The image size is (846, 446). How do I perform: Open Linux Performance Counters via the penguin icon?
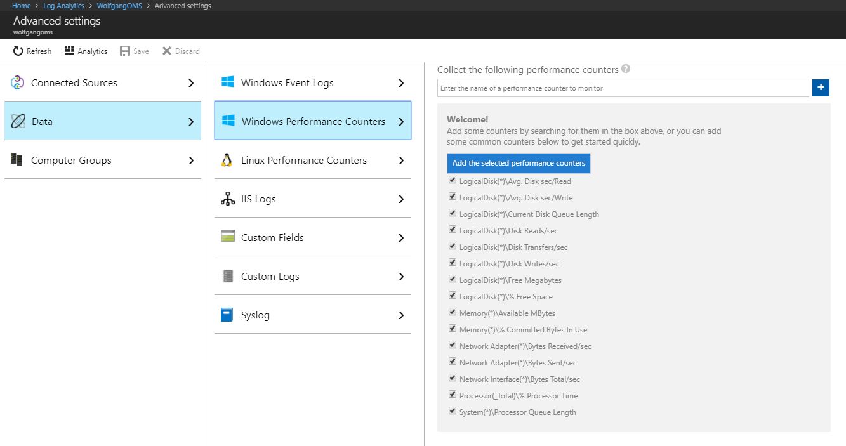[228, 160]
